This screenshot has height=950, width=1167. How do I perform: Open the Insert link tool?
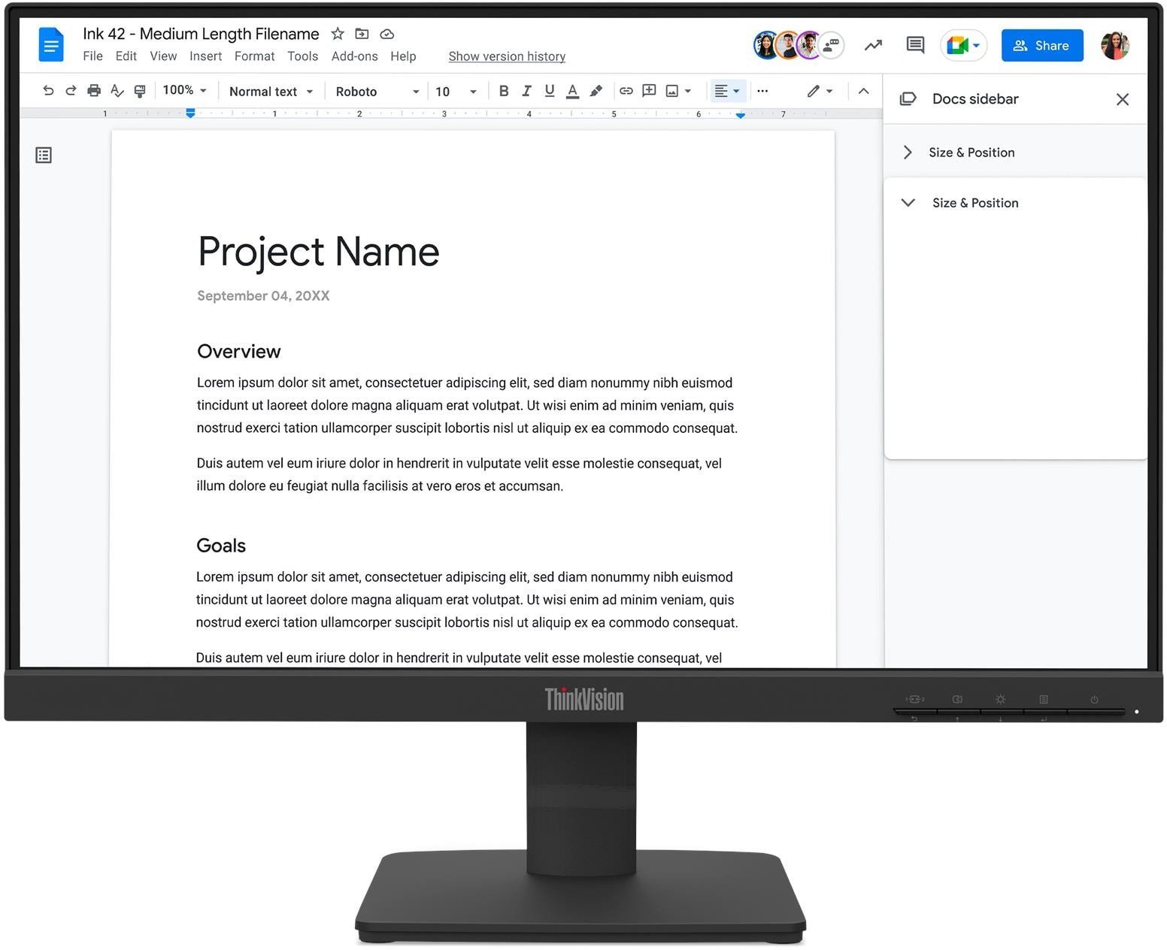pos(626,91)
